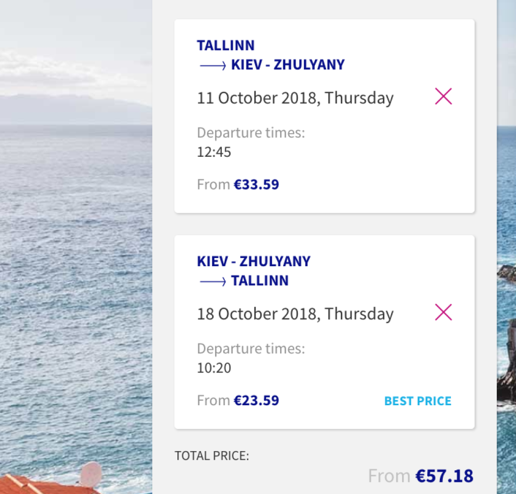Image resolution: width=516 pixels, height=494 pixels.
Task: Click the arrow icon before TALLINN destination
Action: click(x=213, y=281)
